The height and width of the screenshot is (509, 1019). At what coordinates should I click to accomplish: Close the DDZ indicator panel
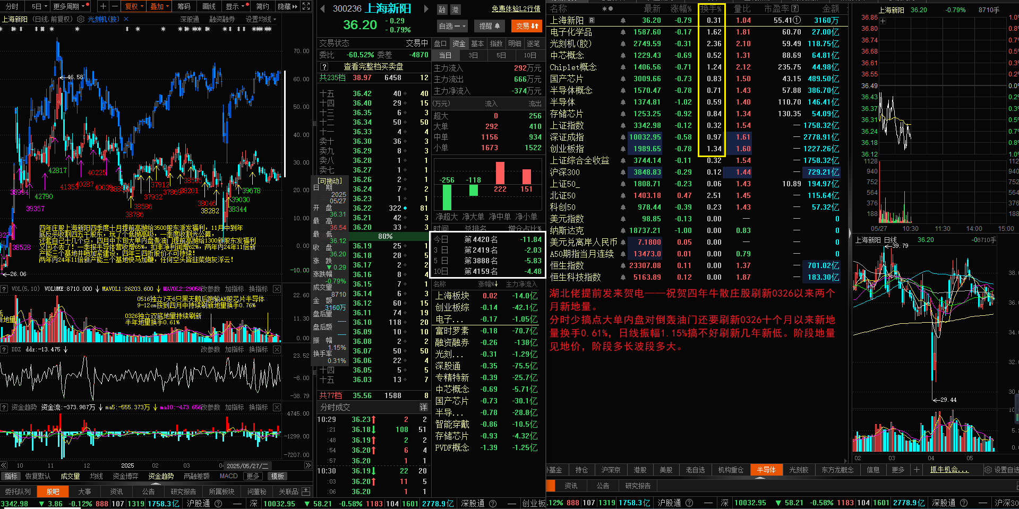277,350
